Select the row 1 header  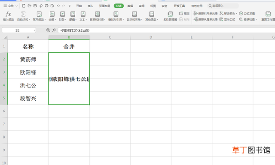pyautogui.click(x=4, y=46)
